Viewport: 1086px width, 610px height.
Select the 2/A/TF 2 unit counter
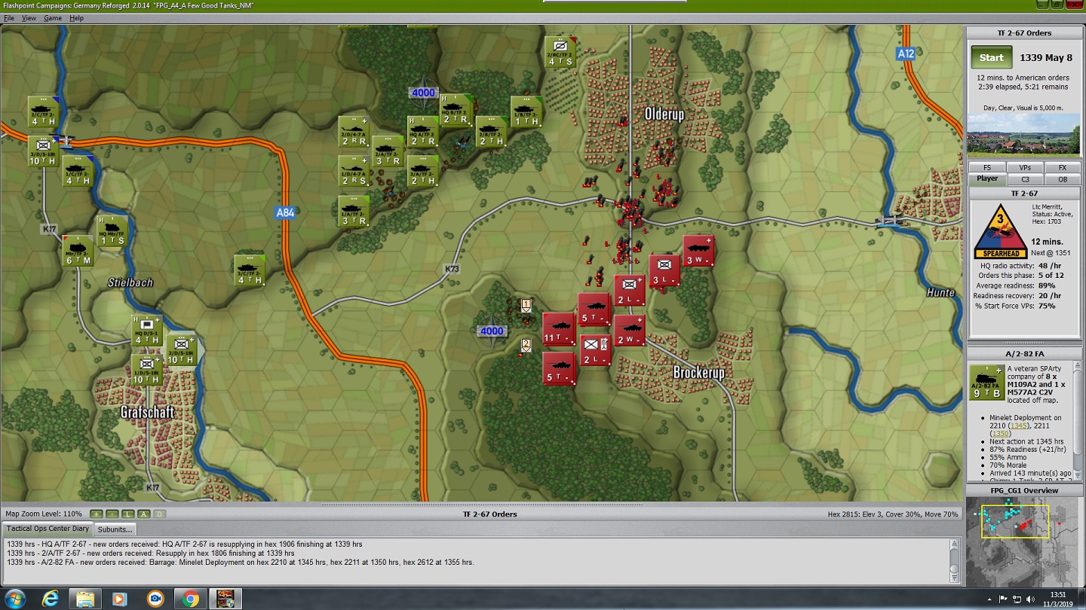click(388, 151)
